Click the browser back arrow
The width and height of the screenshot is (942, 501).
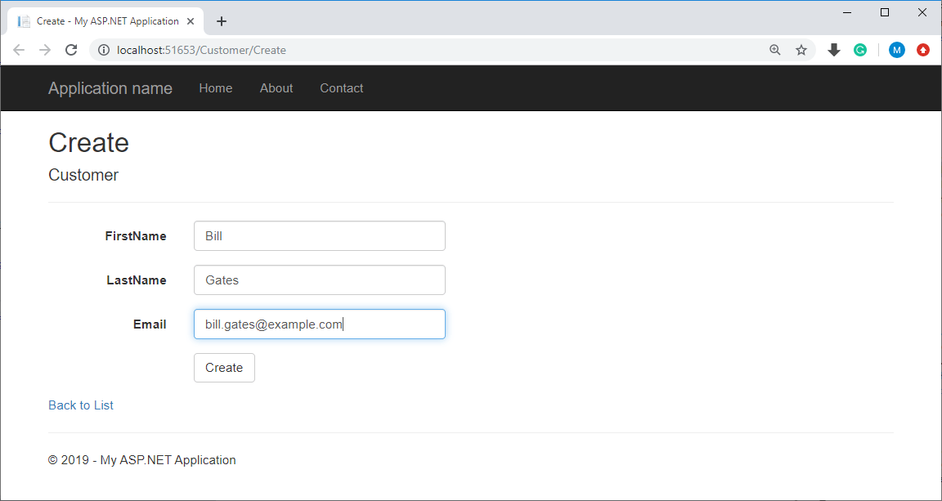coord(19,50)
